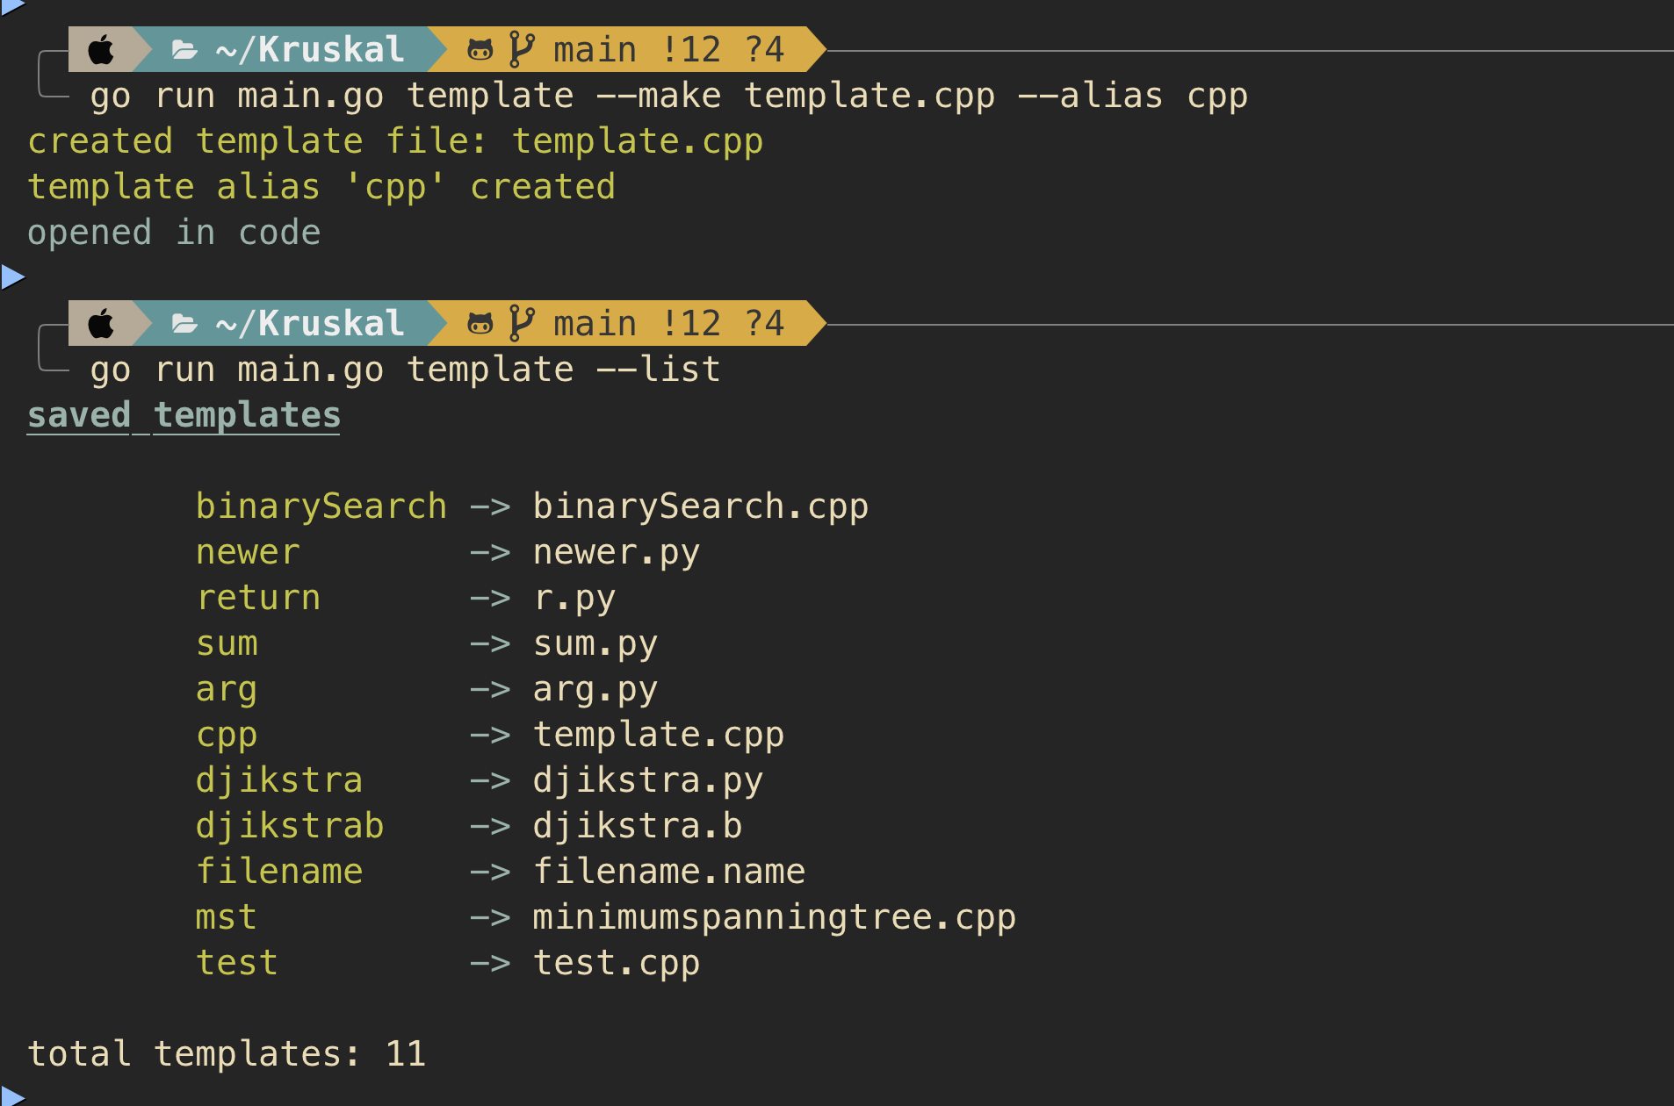
Task: Click the folder icon above the --list command
Action: tap(184, 324)
